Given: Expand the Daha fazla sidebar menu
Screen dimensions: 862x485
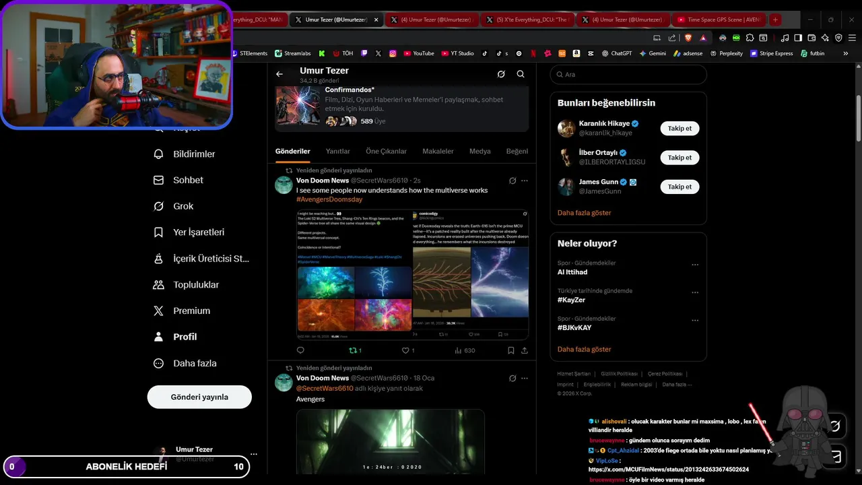Looking at the screenshot, I should pyautogui.click(x=185, y=363).
